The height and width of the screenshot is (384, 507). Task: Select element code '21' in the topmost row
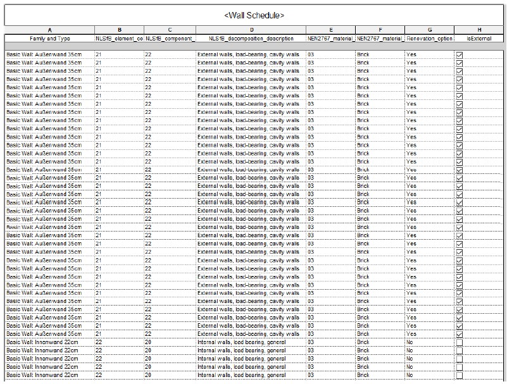[120, 54]
